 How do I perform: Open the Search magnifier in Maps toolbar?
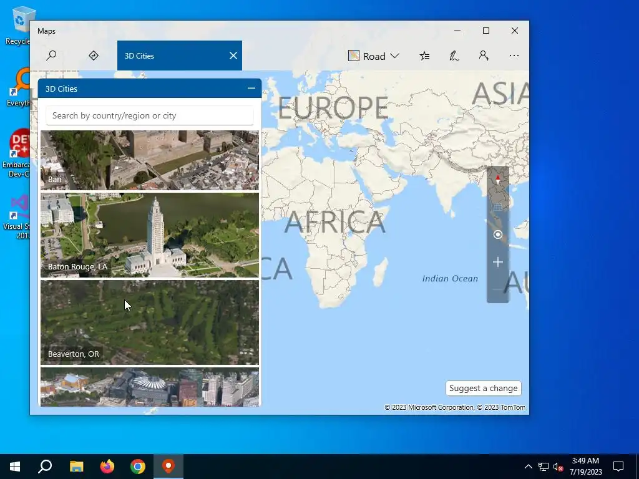click(51, 56)
